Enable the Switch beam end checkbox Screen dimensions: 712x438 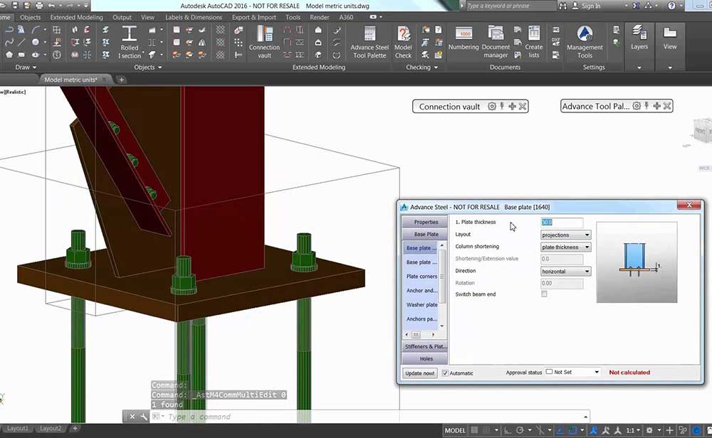coord(545,294)
